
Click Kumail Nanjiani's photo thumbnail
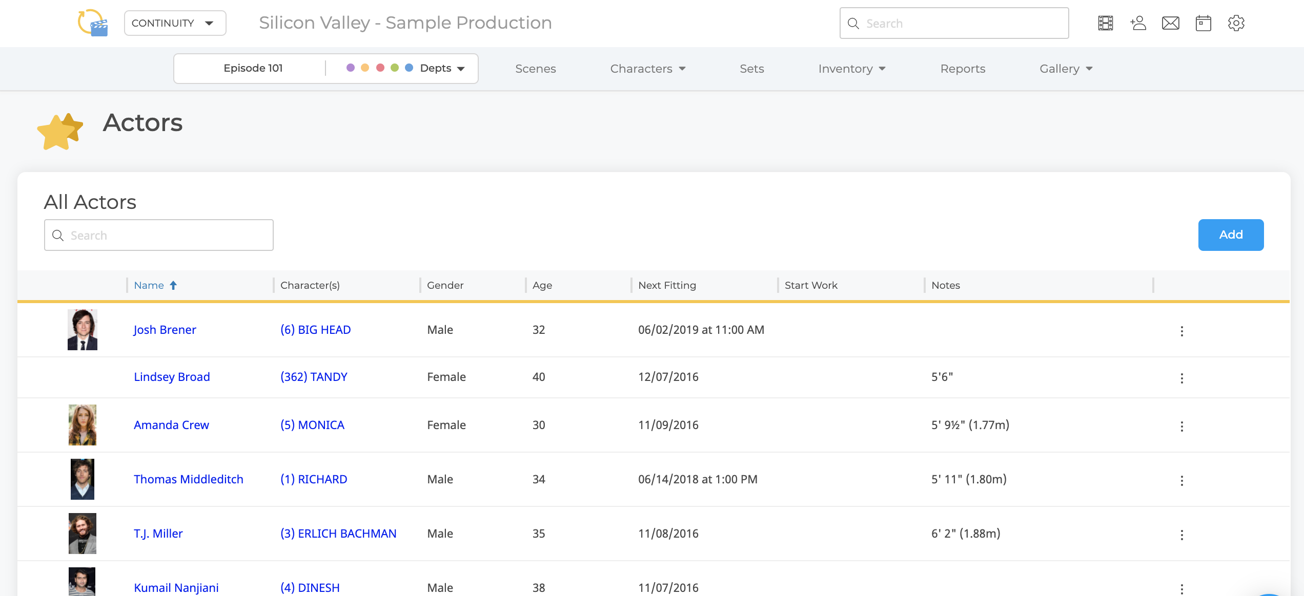(82, 582)
